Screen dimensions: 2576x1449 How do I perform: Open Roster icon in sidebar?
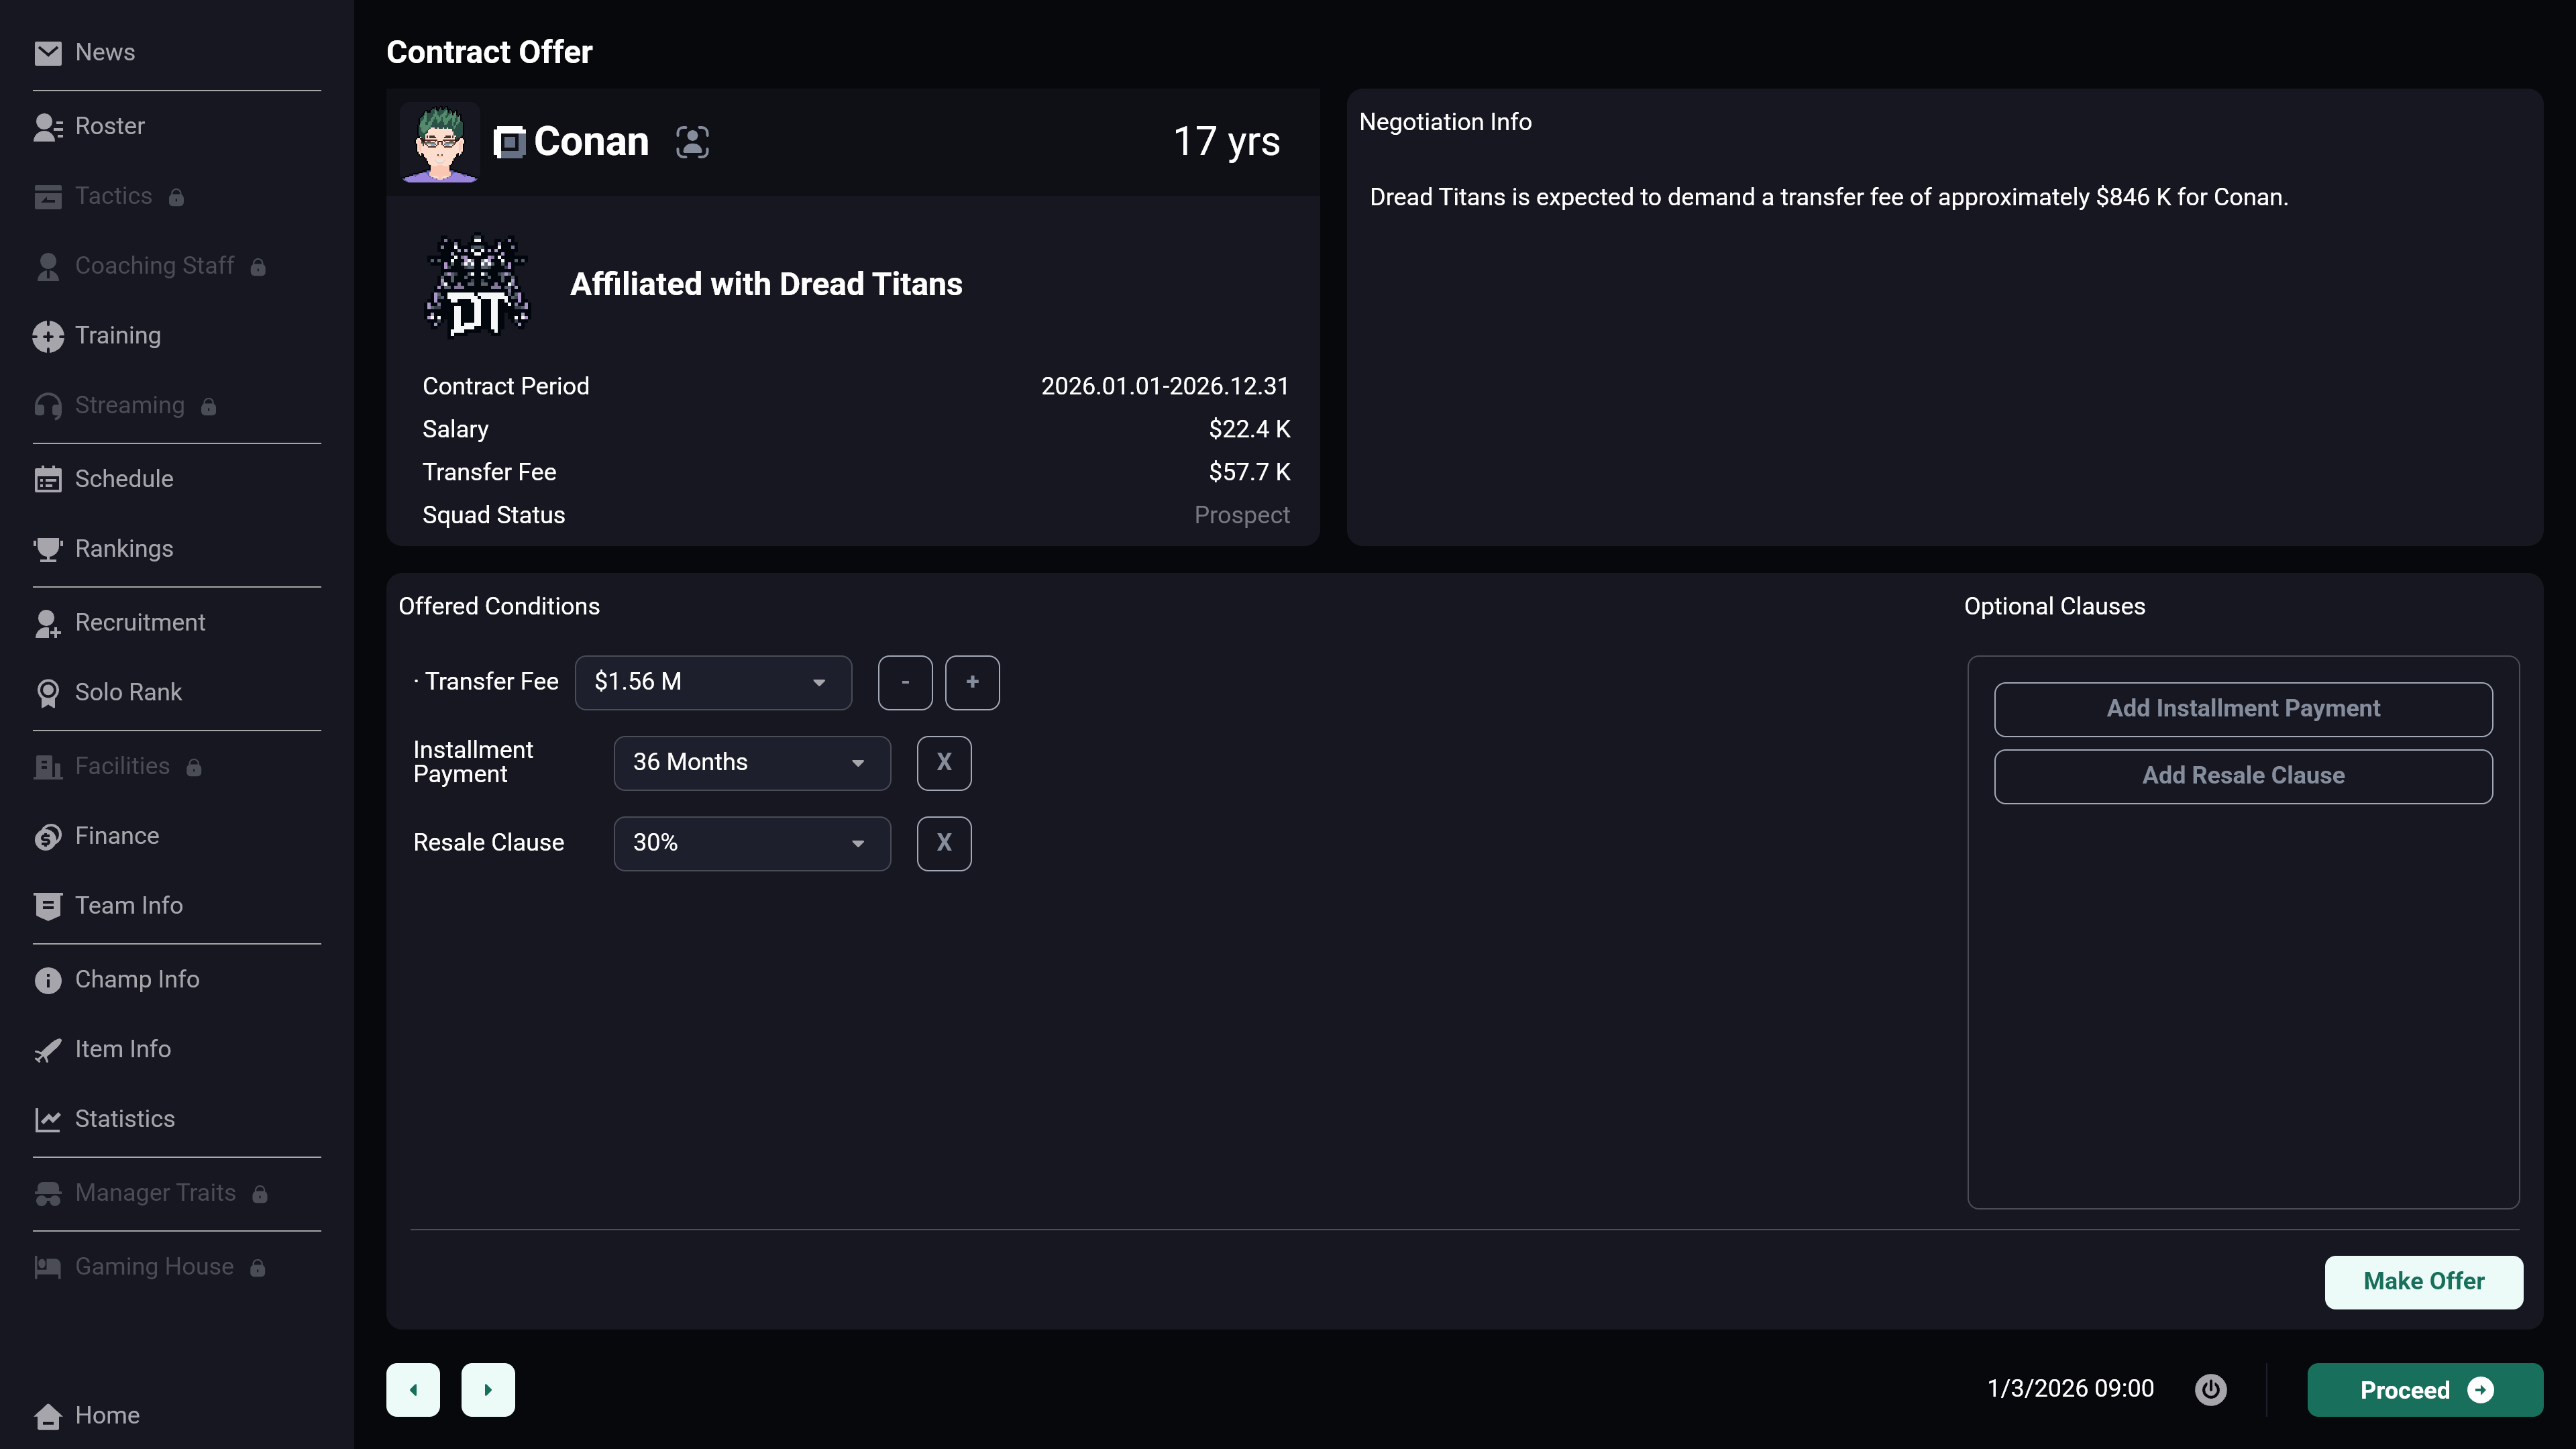47,127
